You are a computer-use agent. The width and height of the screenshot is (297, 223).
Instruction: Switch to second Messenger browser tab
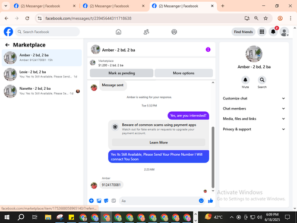click(x=113, y=6)
